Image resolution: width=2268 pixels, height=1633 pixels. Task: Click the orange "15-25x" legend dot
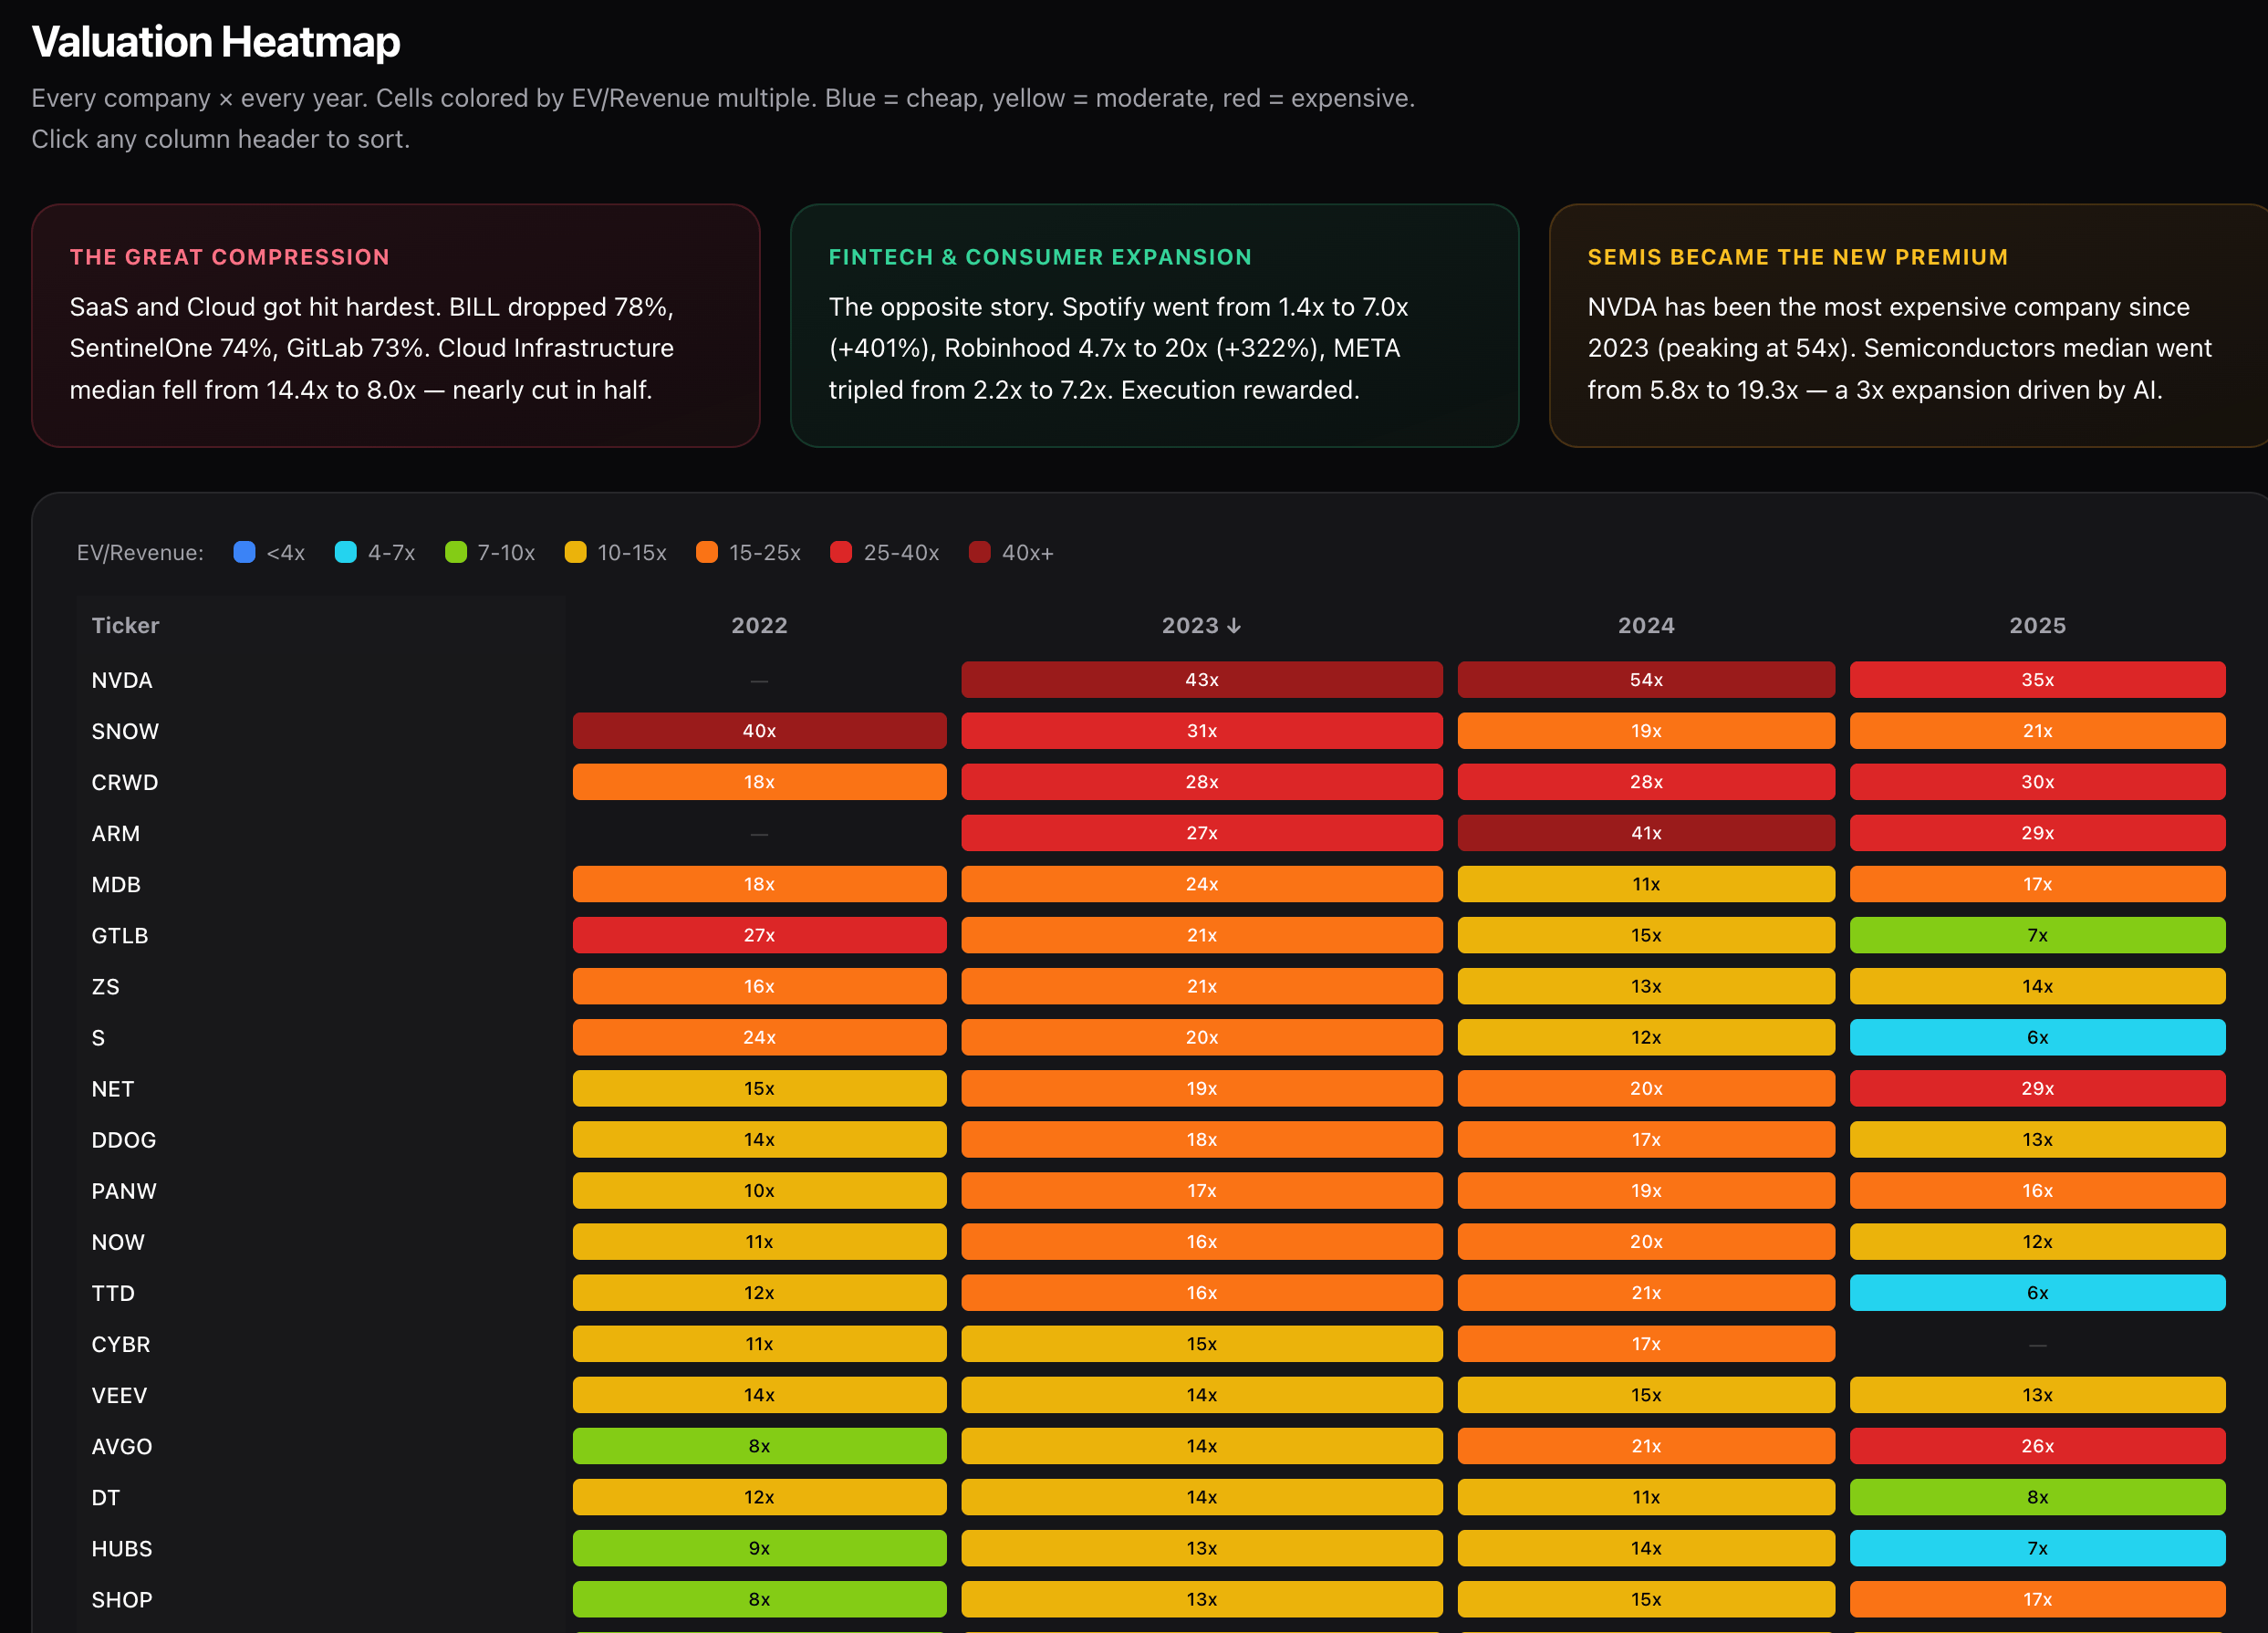[x=707, y=552]
